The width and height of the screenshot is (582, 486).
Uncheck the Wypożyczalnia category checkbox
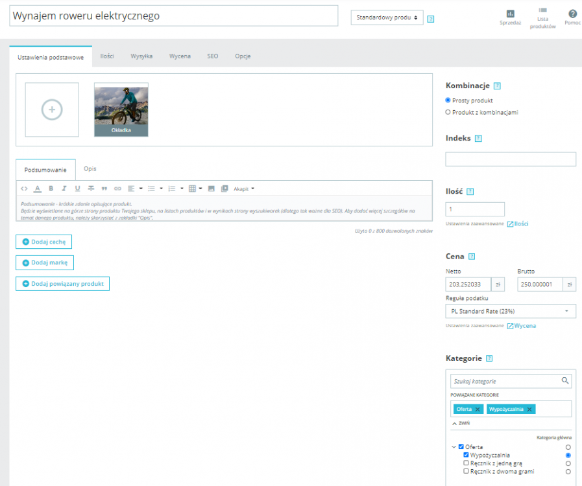pyautogui.click(x=466, y=455)
